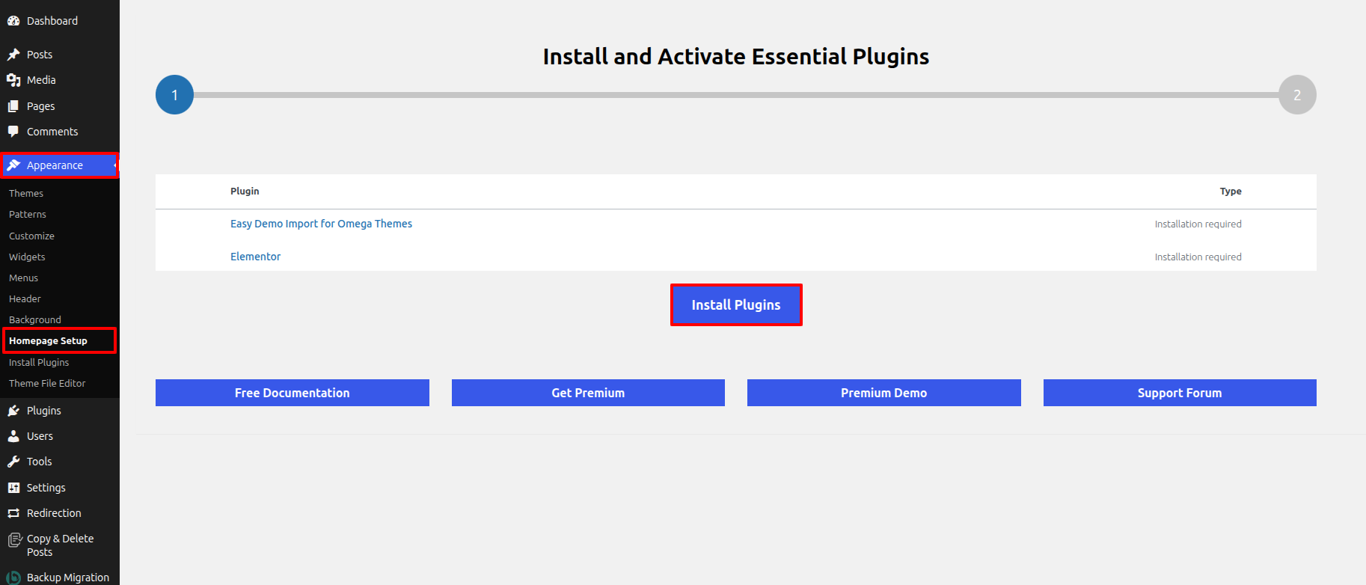Open the Support Forum button
Viewport: 1366px width, 585px height.
[1179, 393]
